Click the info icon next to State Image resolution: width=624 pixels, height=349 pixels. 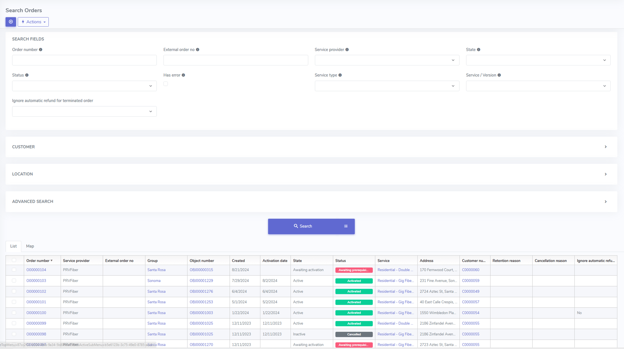479,49
